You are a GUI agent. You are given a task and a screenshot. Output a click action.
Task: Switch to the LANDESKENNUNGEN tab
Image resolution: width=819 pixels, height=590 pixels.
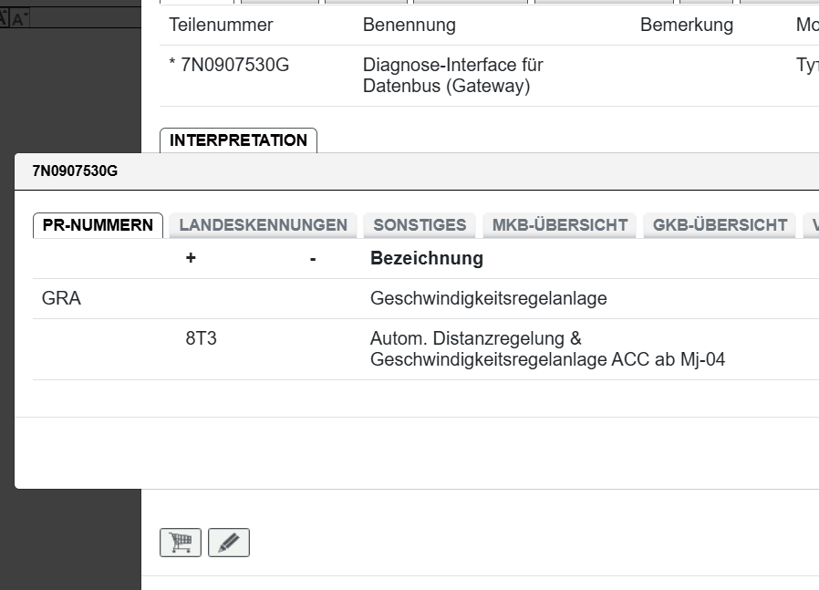tap(264, 224)
